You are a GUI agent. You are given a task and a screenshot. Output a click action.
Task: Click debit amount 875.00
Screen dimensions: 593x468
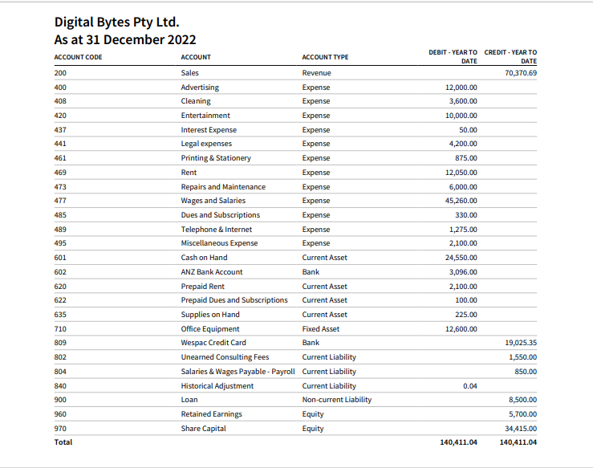point(466,158)
